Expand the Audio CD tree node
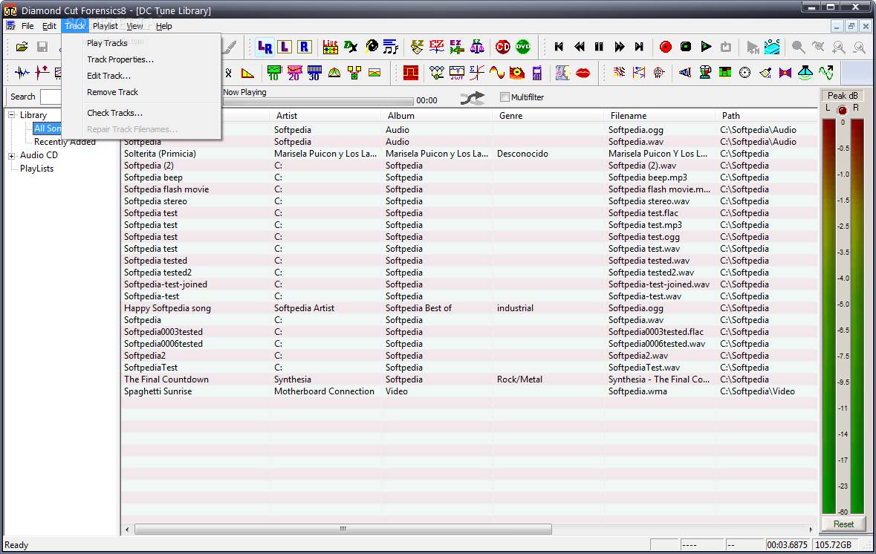 pyautogui.click(x=11, y=156)
